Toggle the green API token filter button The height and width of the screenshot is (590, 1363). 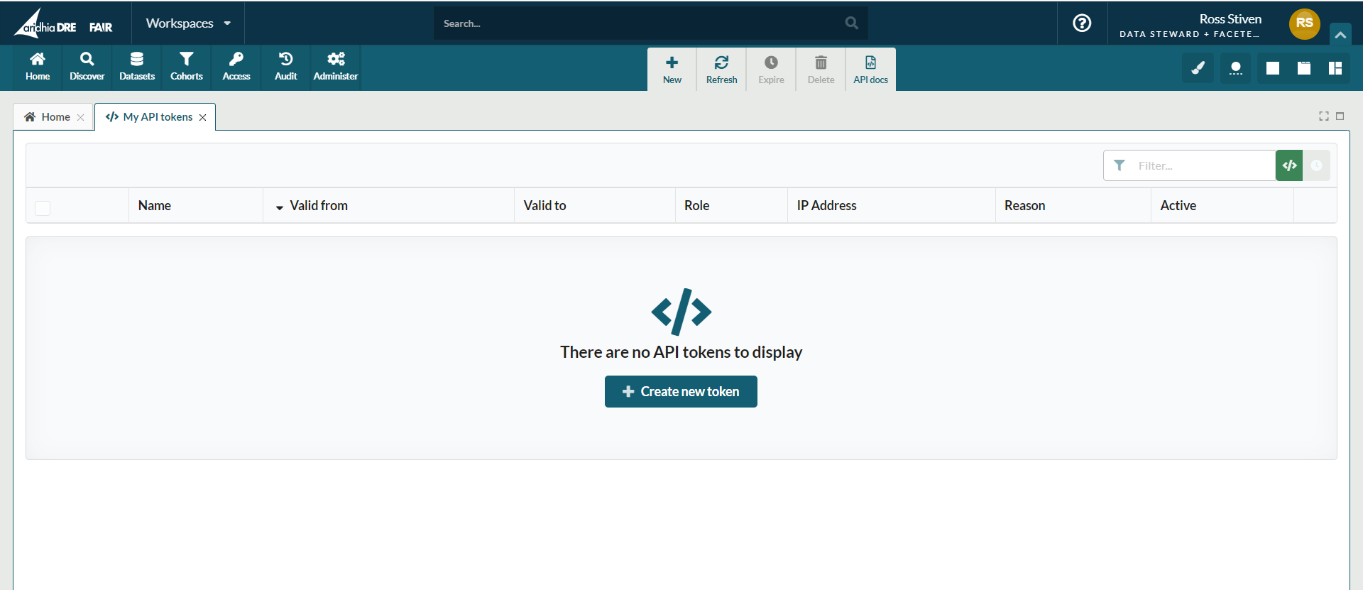pyautogui.click(x=1289, y=165)
